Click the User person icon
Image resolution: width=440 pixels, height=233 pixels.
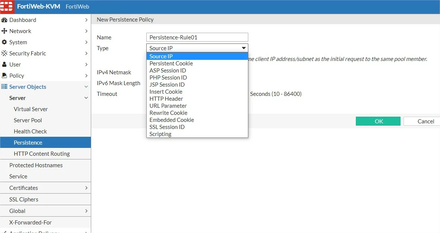[x=4, y=64]
